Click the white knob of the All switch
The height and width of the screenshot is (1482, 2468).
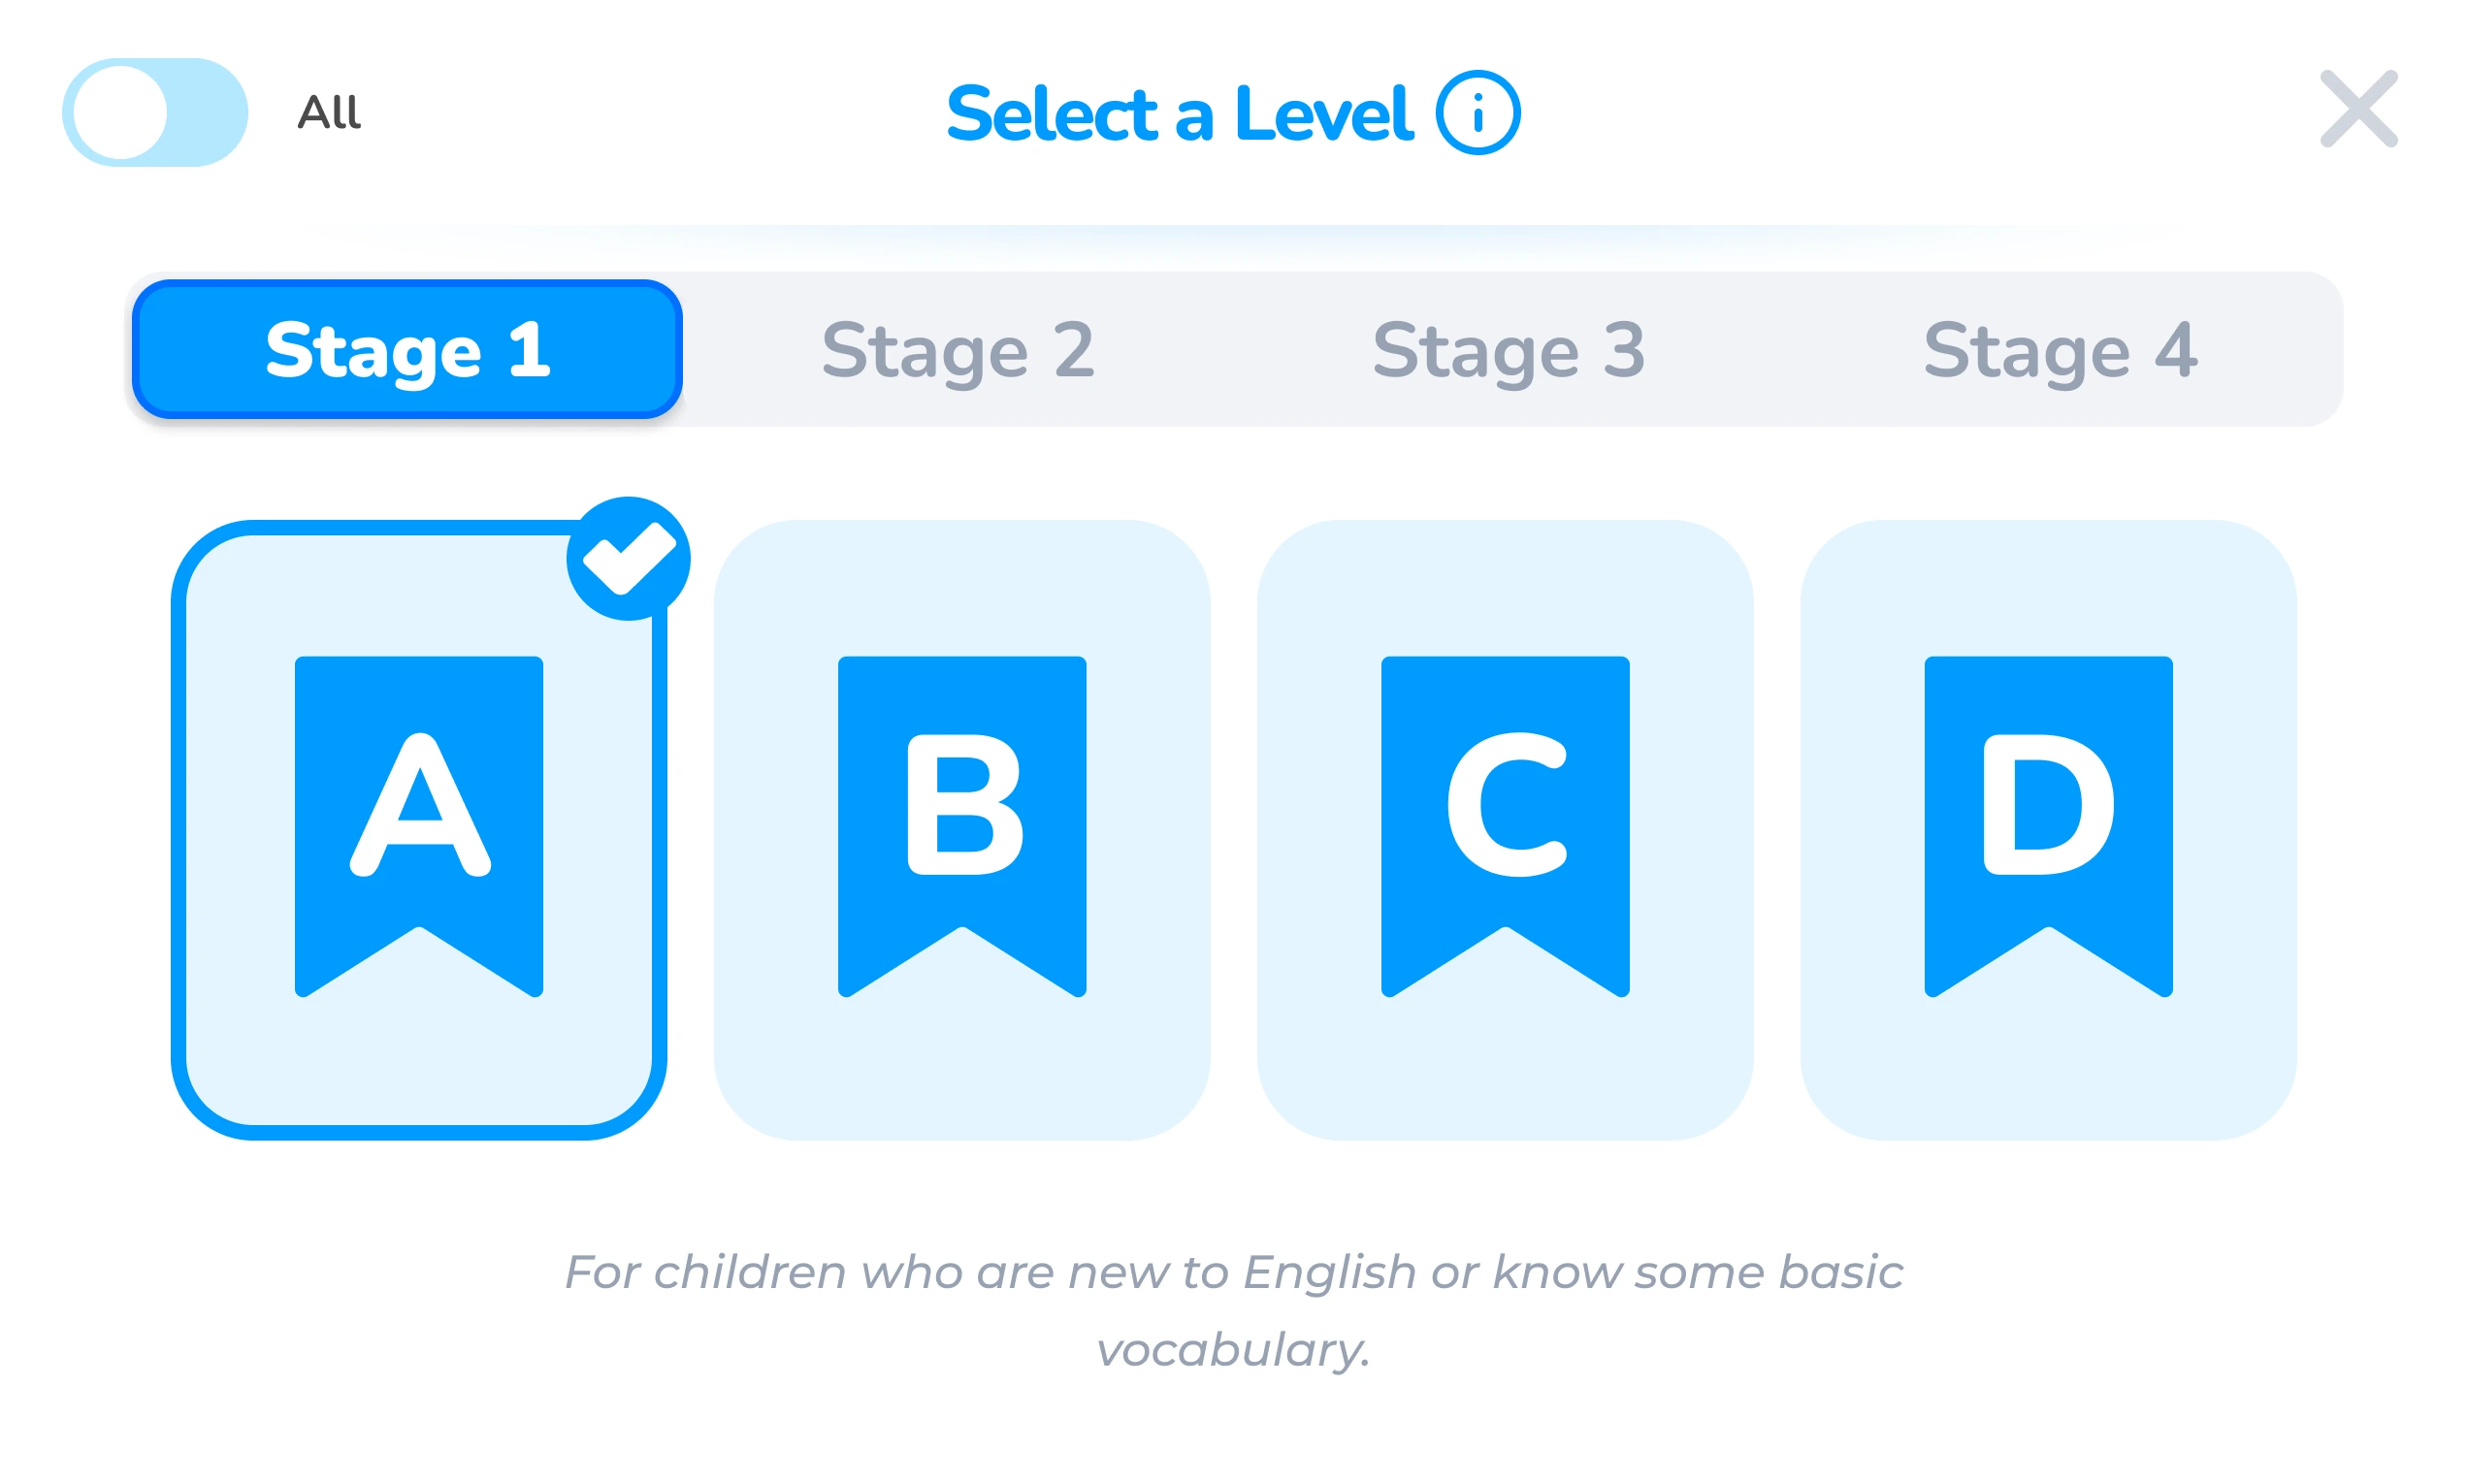[x=120, y=112]
